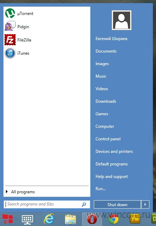Viewport: 156px width, 226px height.
Task: Expand All programs list
Action: 20,192
